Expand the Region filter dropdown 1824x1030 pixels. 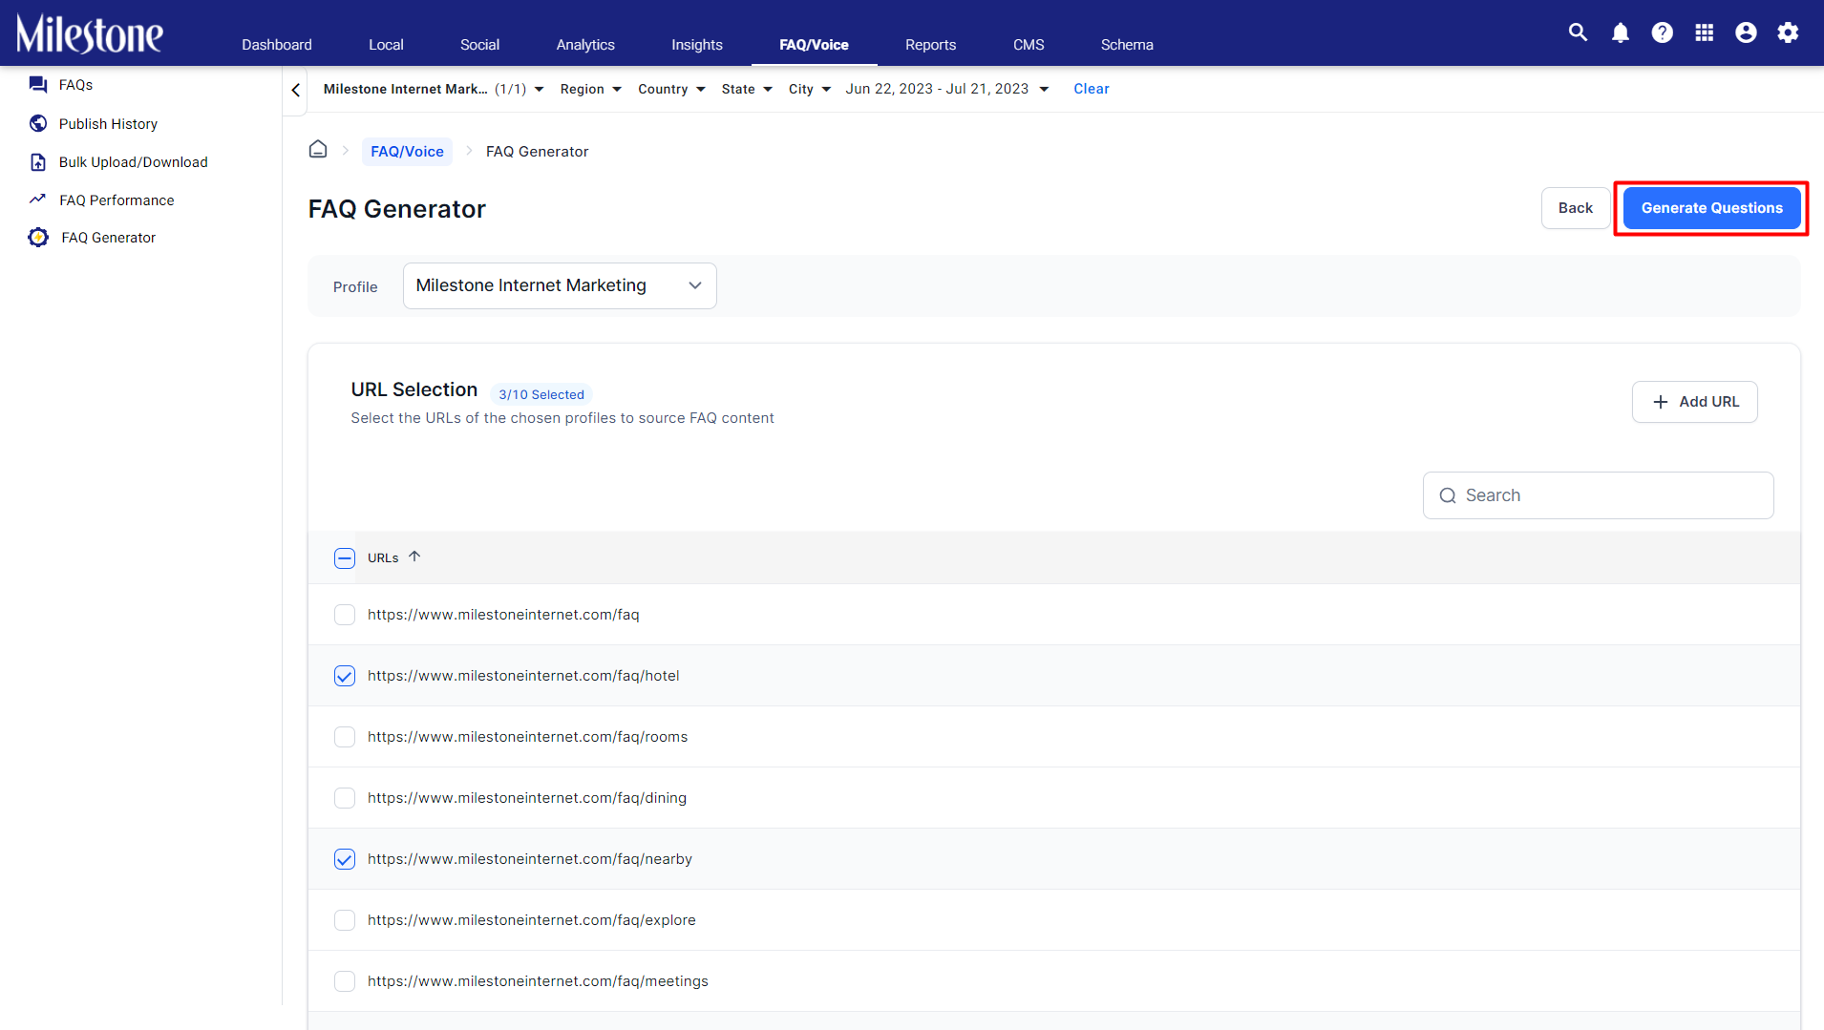591,89
